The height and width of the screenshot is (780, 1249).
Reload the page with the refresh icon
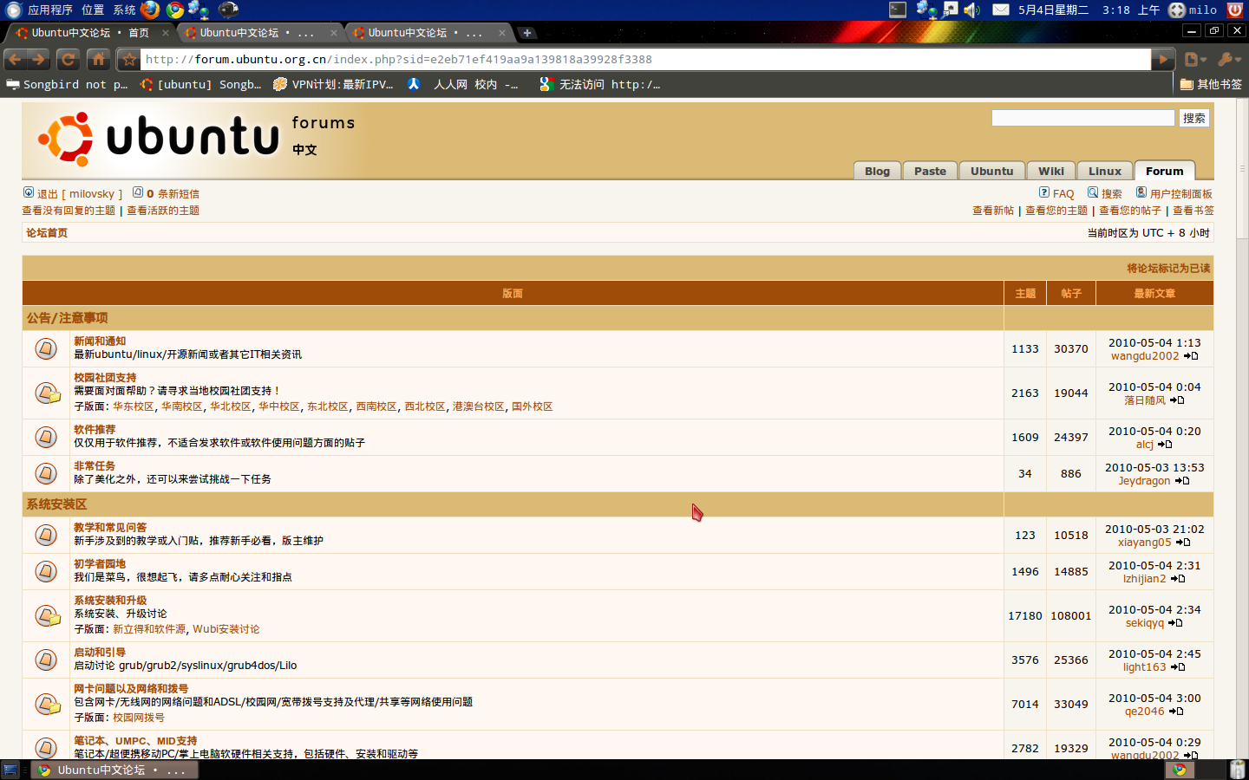(x=69, y=59)
